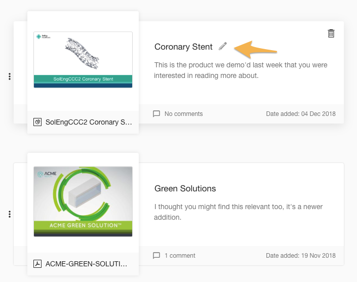Image resolution: width=357 pixels, height=282 pixels.
Task: Click the presentation file icon beside SolEngCCC2 Coronary
Action: click(x=37, y=122)
